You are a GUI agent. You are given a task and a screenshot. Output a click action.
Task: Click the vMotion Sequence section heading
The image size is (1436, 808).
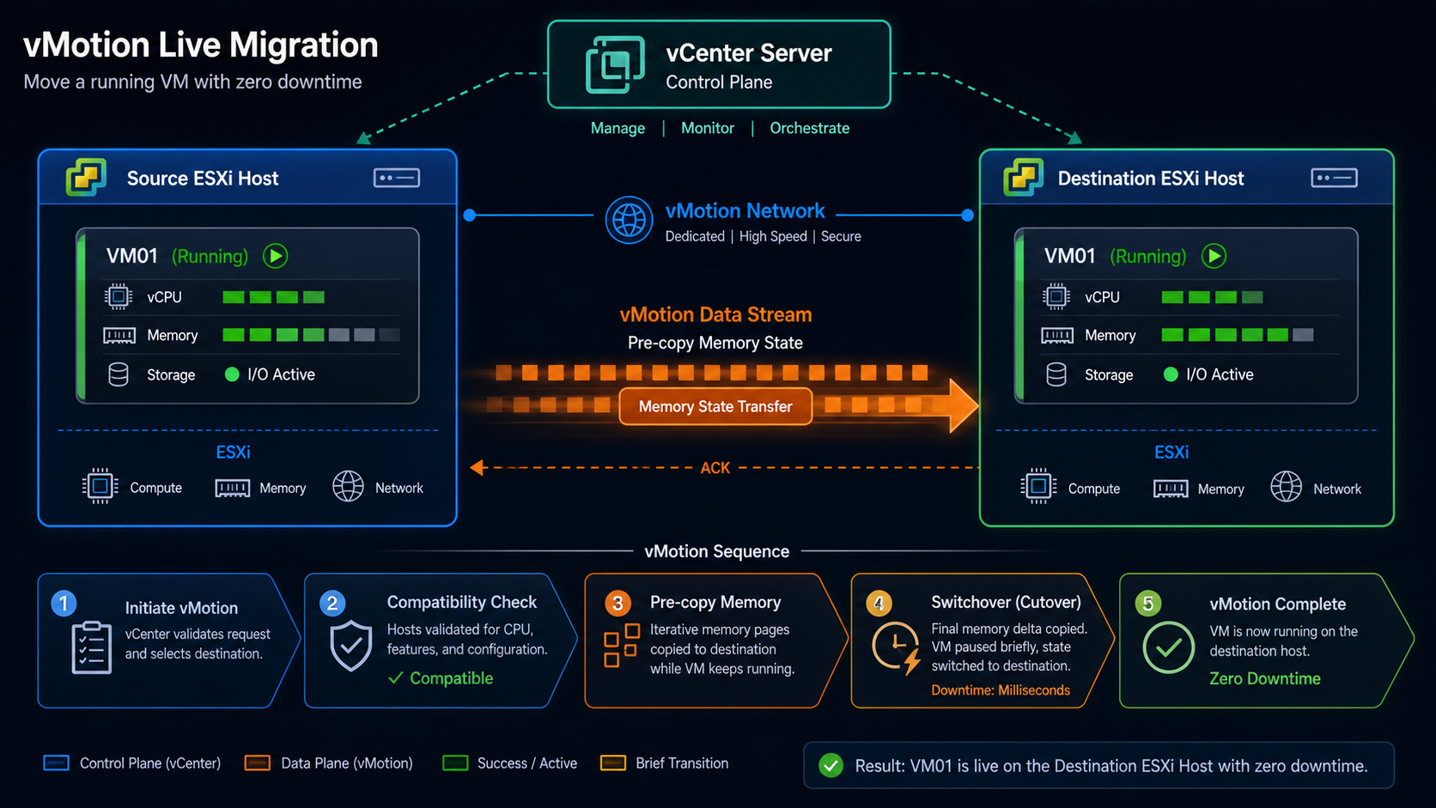[x=717, y=551]
